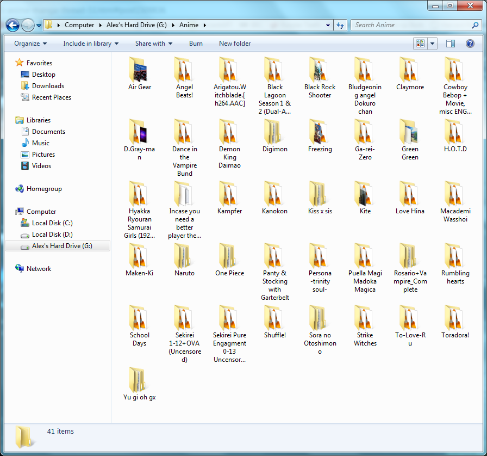The height and width of the screenshot is (456, 487).
Task: Click the Kanokon folder name label
Action: coord(274,211)
